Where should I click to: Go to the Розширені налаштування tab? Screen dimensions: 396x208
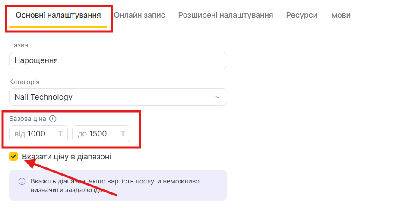click(x=225, y=16)
